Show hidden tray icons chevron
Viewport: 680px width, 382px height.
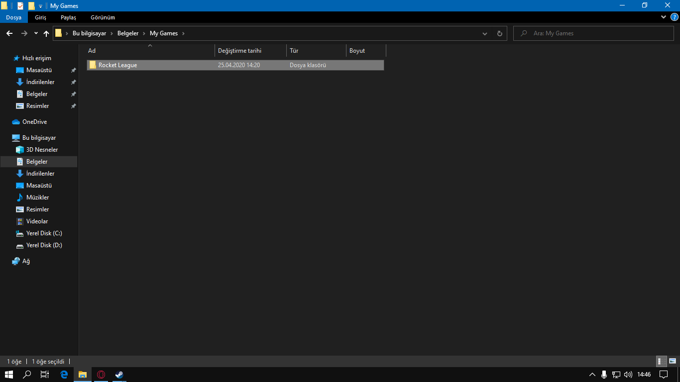(592, 375)
